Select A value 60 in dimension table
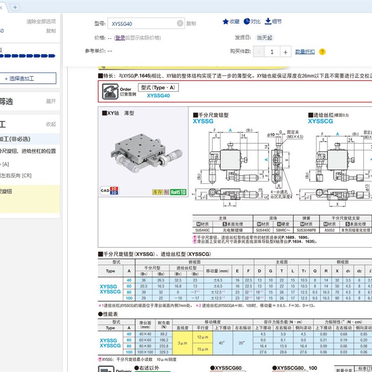Viewport: 372px width, 372px height. pos(129,286)
